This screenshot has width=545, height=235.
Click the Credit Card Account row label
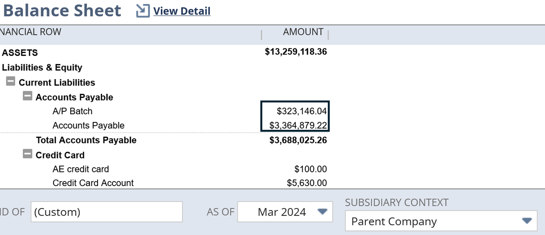93,183
